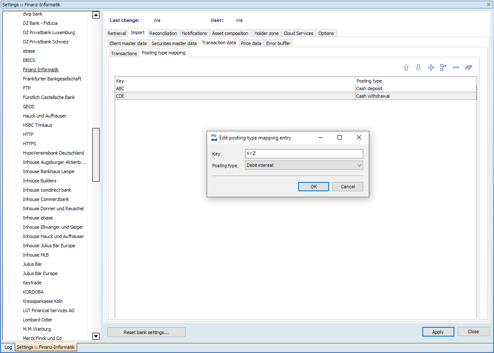
Task: Click the stacked layers icon in toolbar
Action: point(468,67)
